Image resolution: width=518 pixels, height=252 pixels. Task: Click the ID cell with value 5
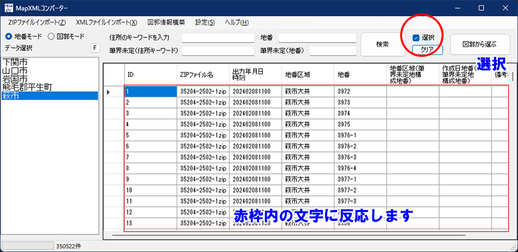151,135
